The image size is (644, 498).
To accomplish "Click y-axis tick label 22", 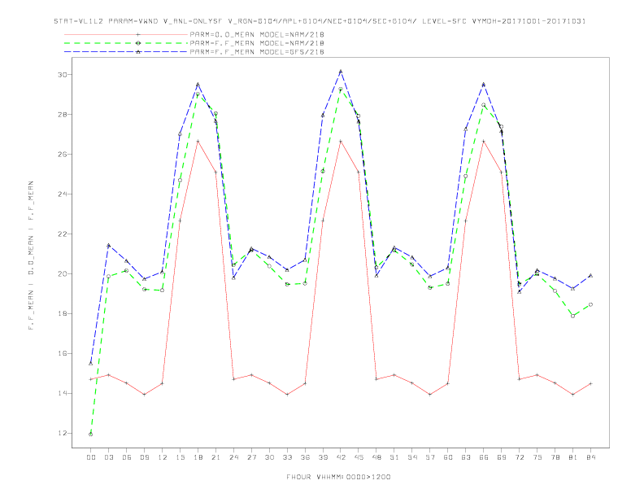I will coord(63,234).
